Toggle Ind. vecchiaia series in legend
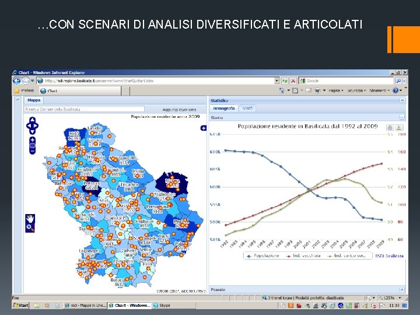 click(303, 256)
